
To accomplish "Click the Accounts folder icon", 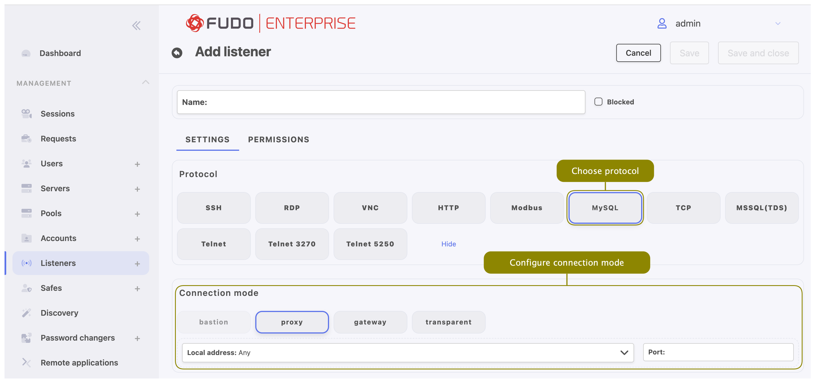I will 27,238.
